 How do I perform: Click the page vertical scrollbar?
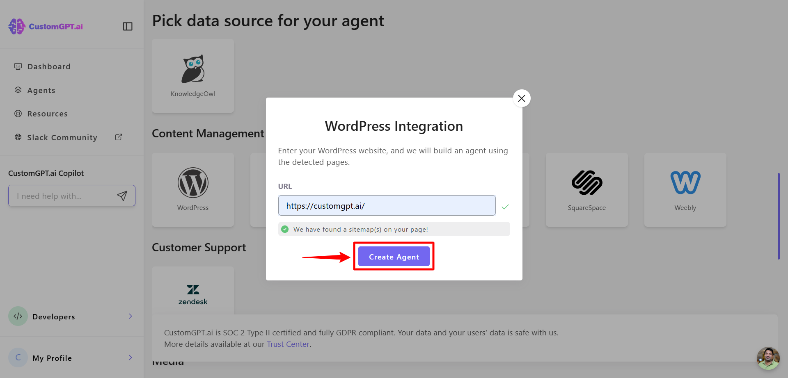click(x=779, y=216)
